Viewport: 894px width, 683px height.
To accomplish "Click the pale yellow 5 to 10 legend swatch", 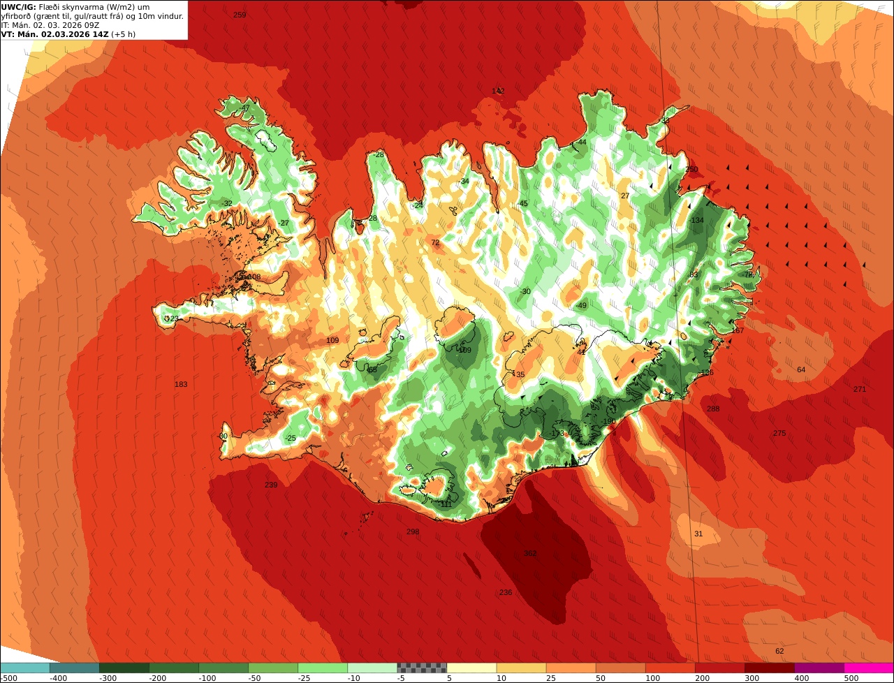I will [x=471, y=668].
